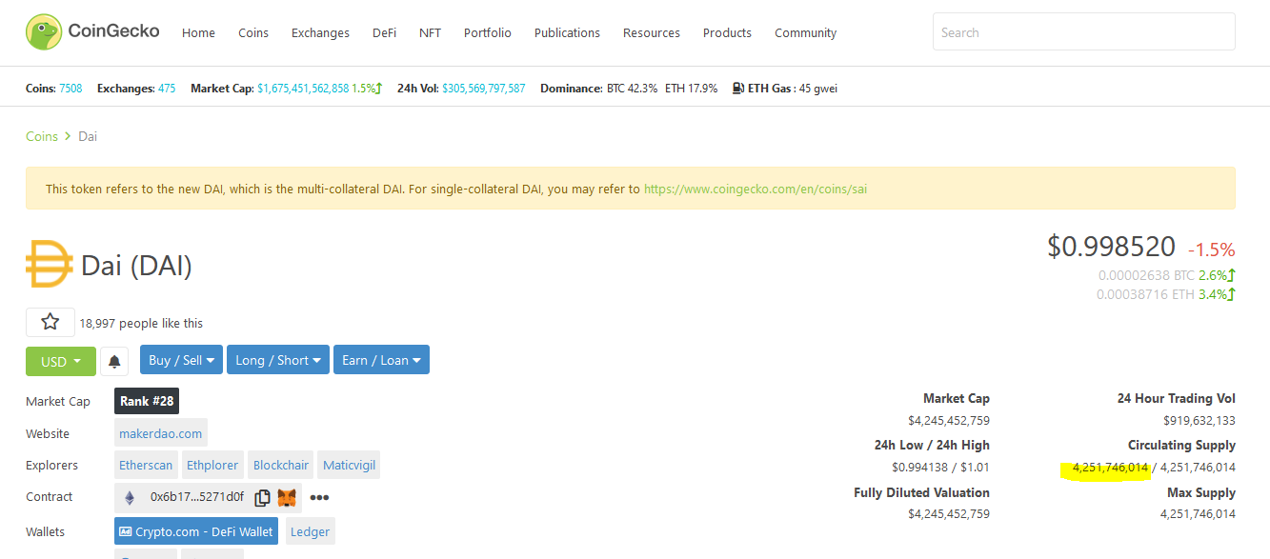Open the DeFi navigation menu
Viewport: 1270px width, 559px height.
click(x=384, y=32)
